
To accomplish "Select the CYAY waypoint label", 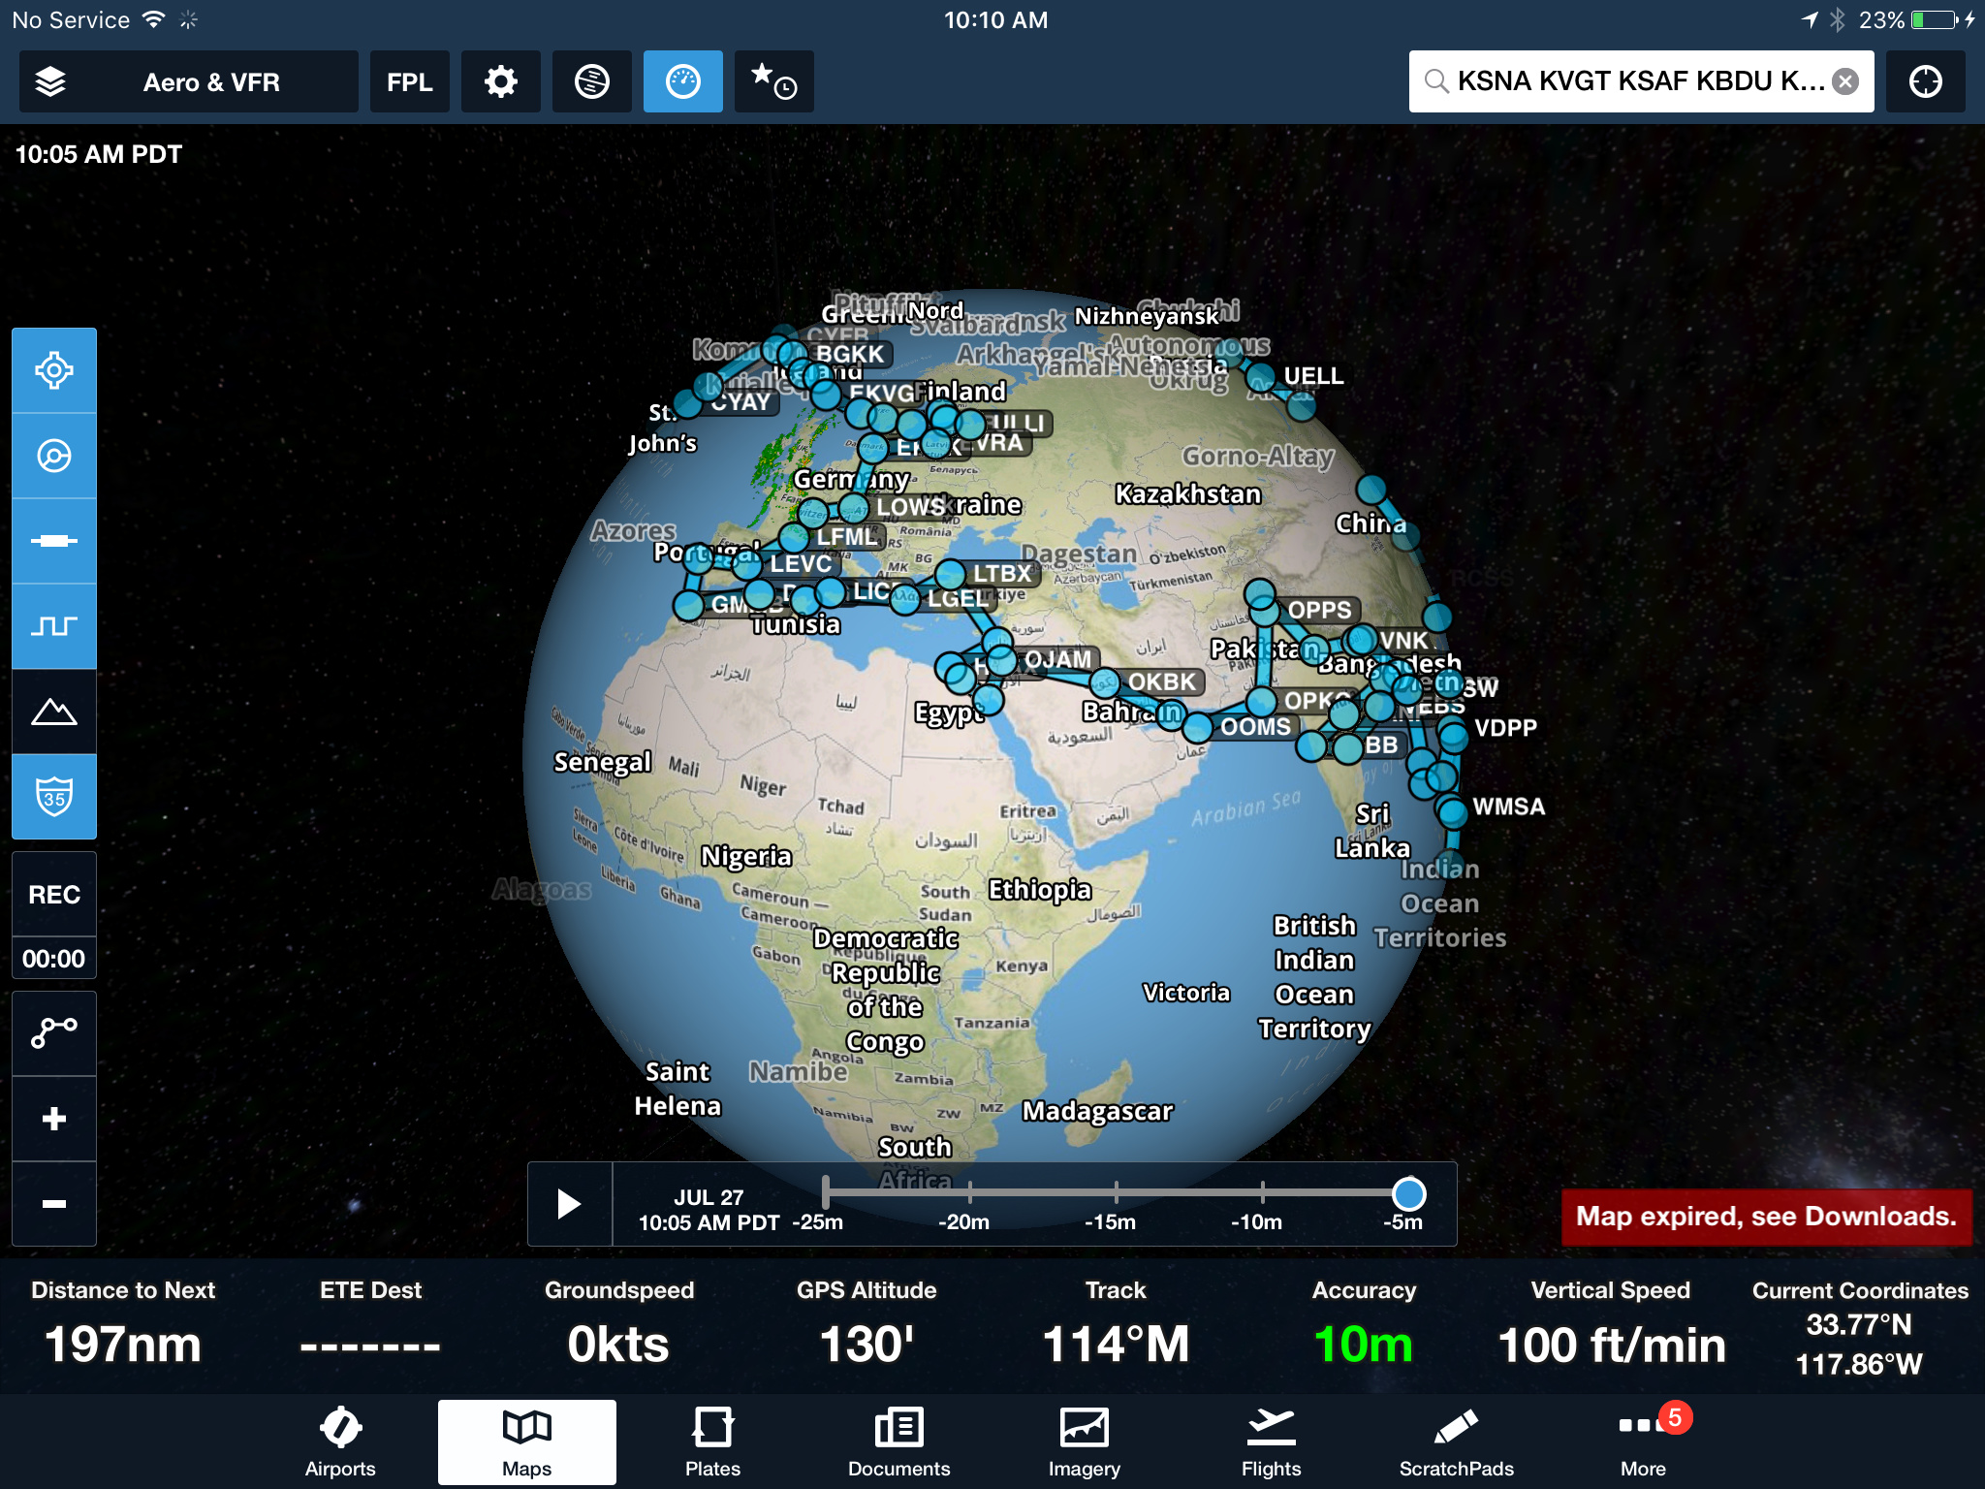I will coord(741,402).
